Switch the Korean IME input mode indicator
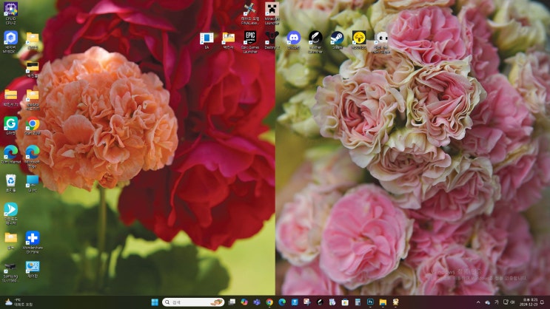The image size is (550, 309). pyautogui.click(x=497, y=302)
